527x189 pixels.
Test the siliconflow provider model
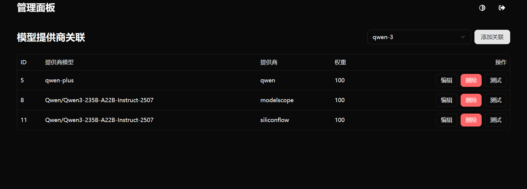click(x=495, y=120)
